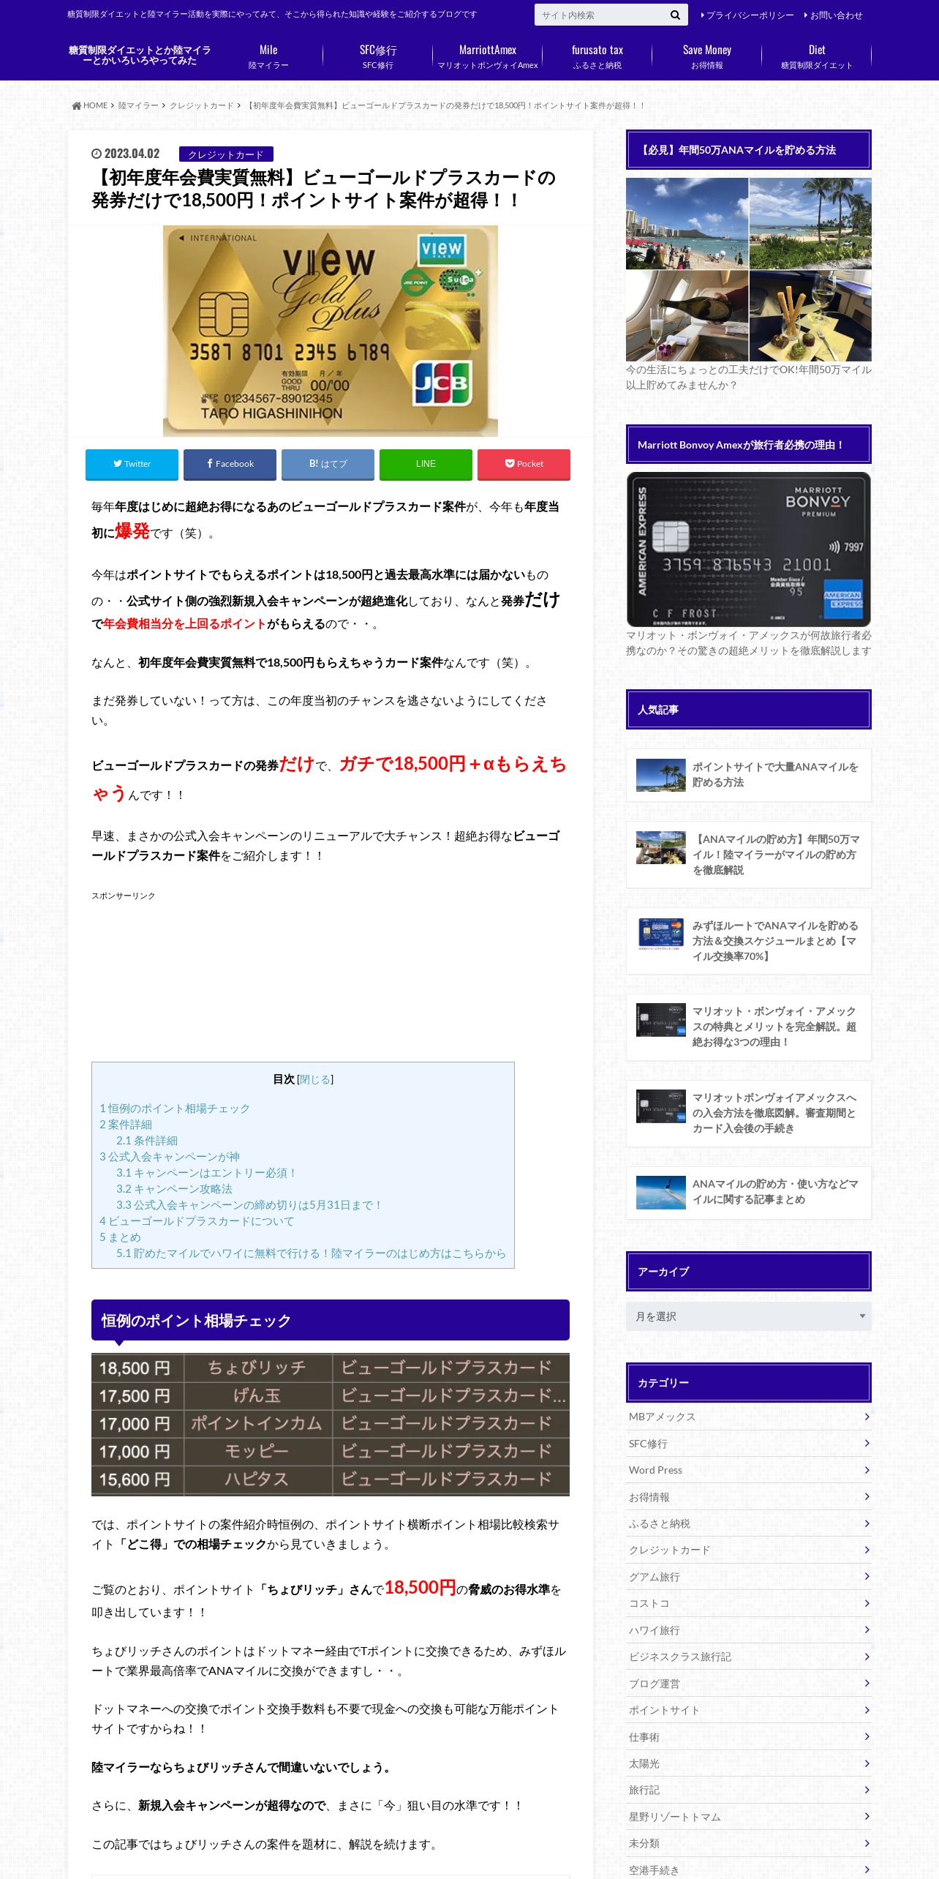Viewport: 939px width, 1879px height.
Task: Jump to 5 まとめ section
Action: [x=120, y=1237]
